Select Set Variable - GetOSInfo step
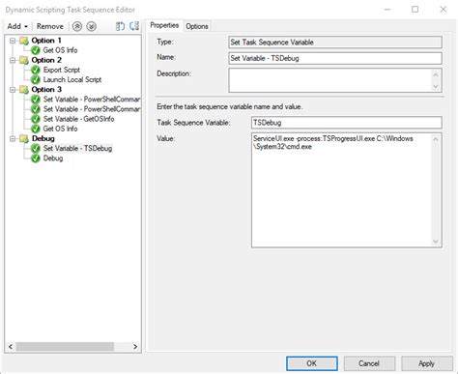 point(79,119)
